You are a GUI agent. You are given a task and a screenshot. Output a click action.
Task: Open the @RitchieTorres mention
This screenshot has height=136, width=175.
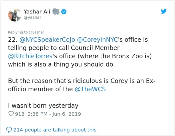(x=30, y=56)
